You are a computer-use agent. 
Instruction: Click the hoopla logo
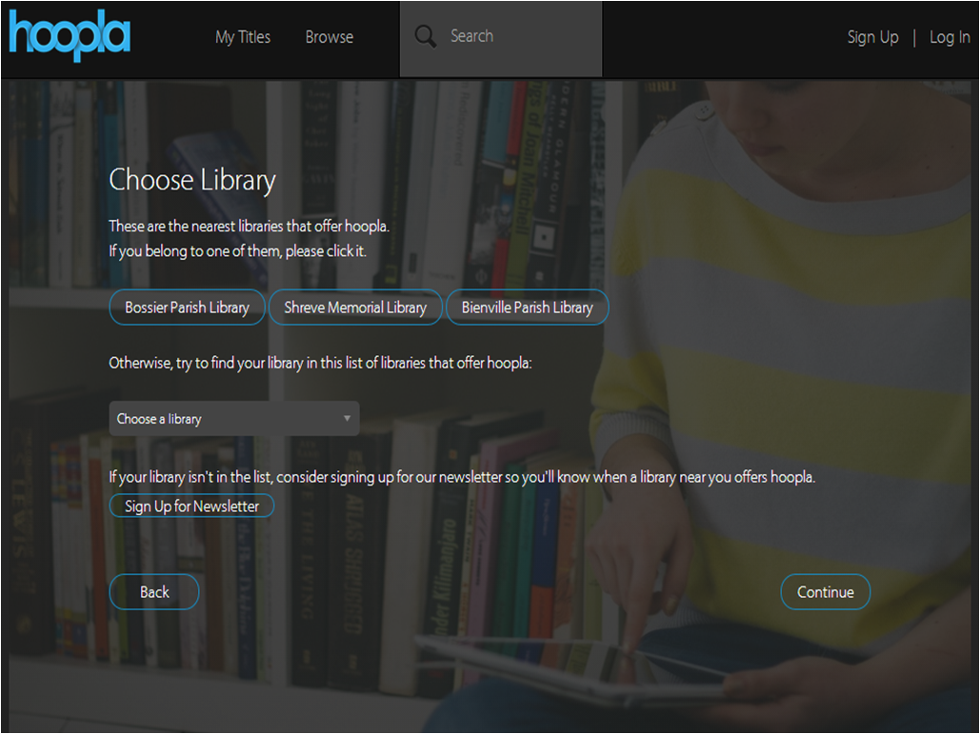70,36
